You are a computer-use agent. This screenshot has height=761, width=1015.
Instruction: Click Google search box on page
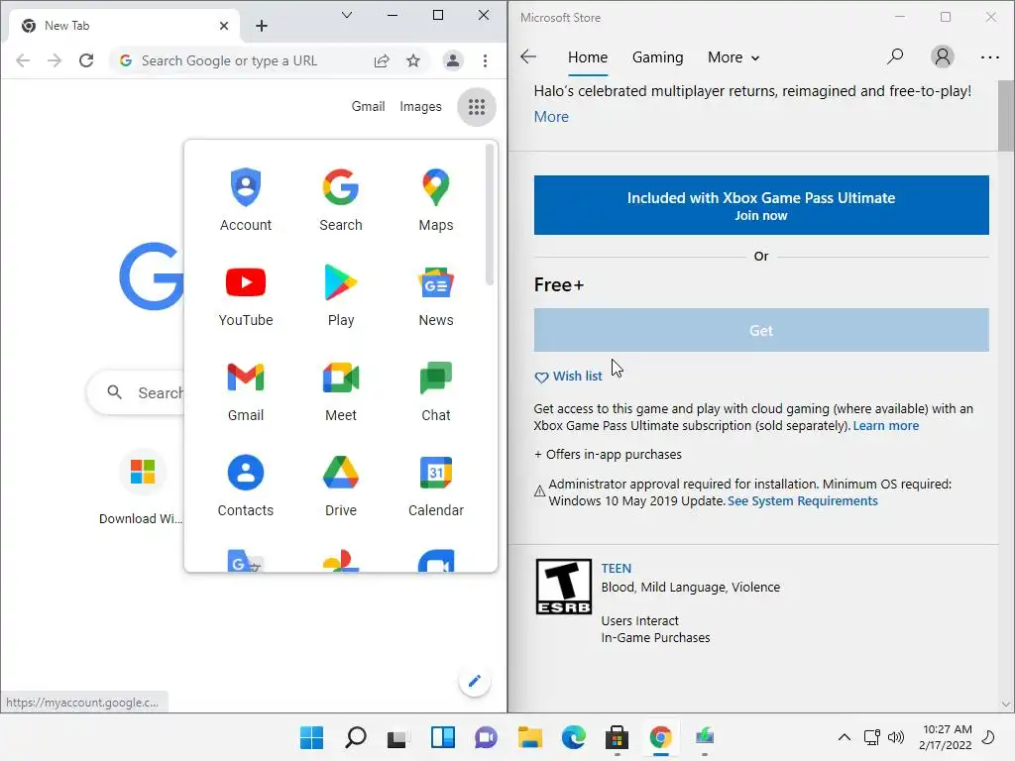[137, 392]
